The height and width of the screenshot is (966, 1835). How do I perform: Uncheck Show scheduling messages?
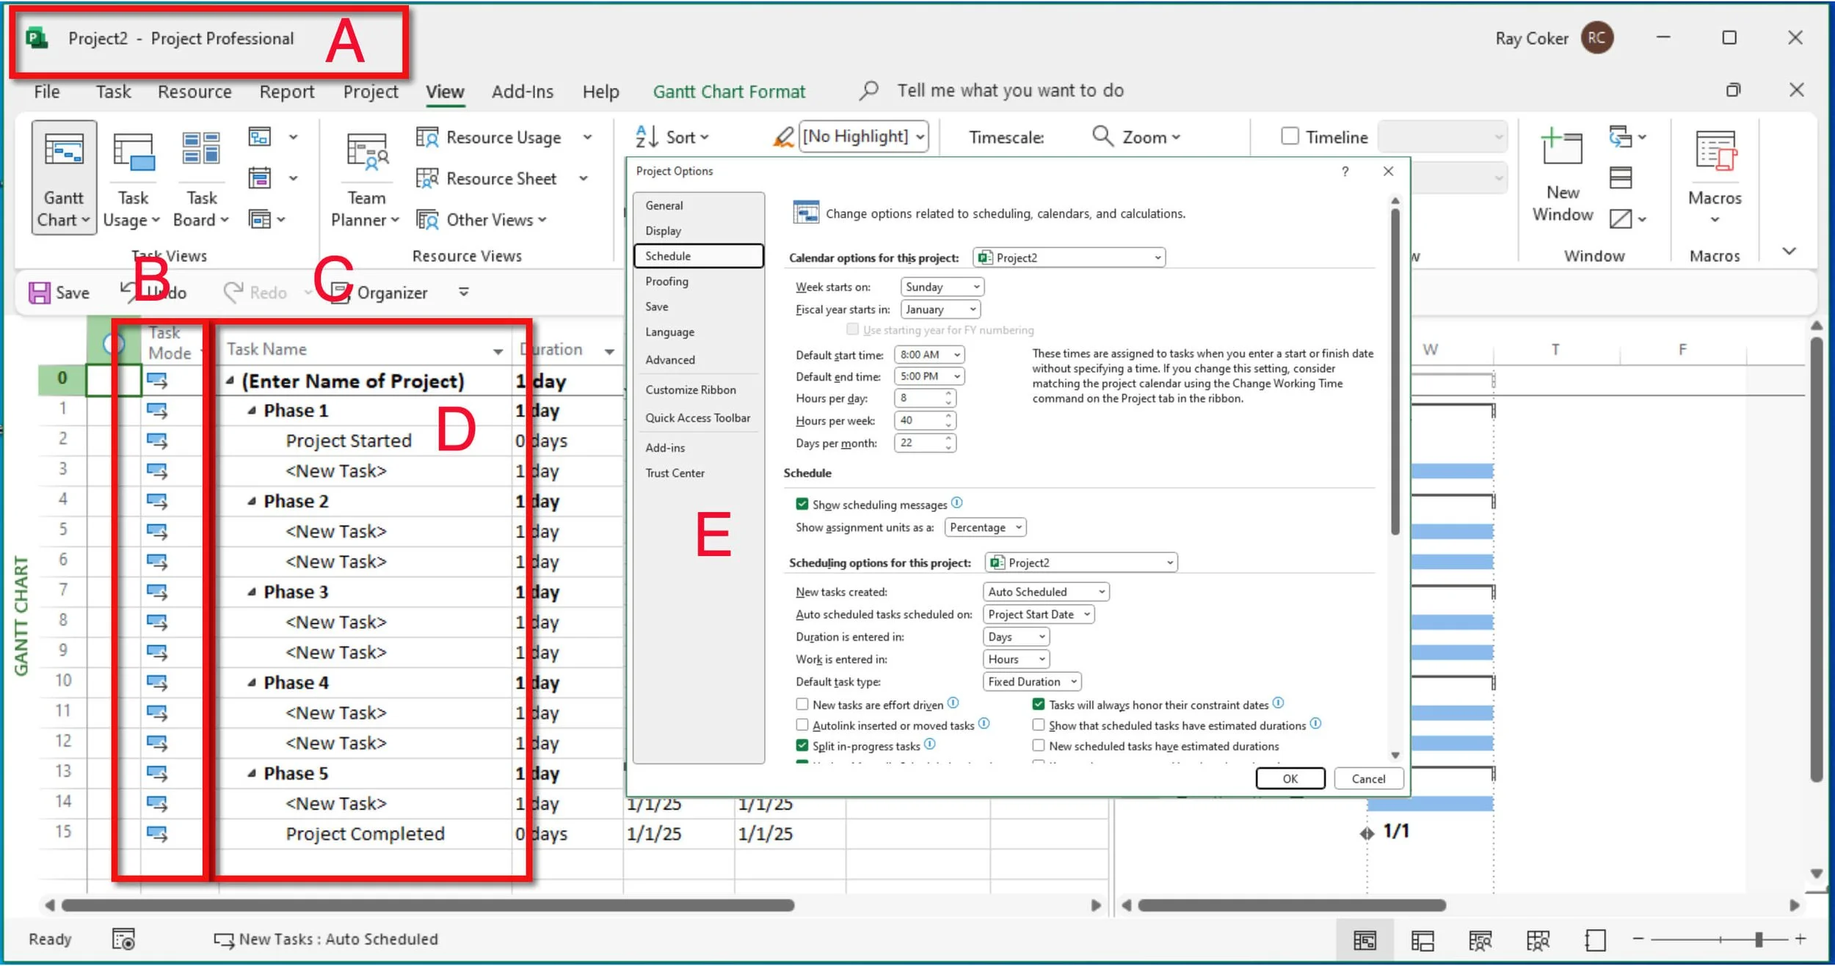tap(803, 504)
